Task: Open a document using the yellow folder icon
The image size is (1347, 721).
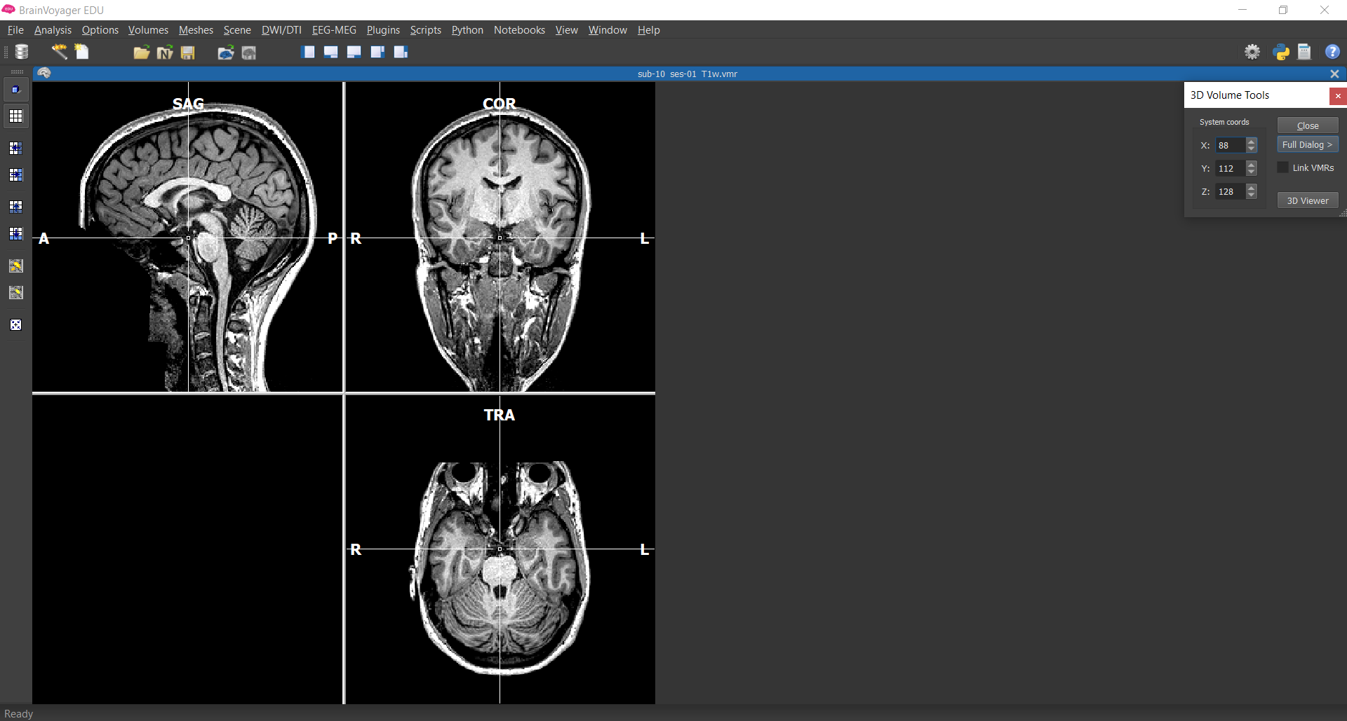Action: coord(141,53)
